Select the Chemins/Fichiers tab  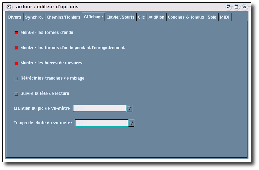coord(64,17)
